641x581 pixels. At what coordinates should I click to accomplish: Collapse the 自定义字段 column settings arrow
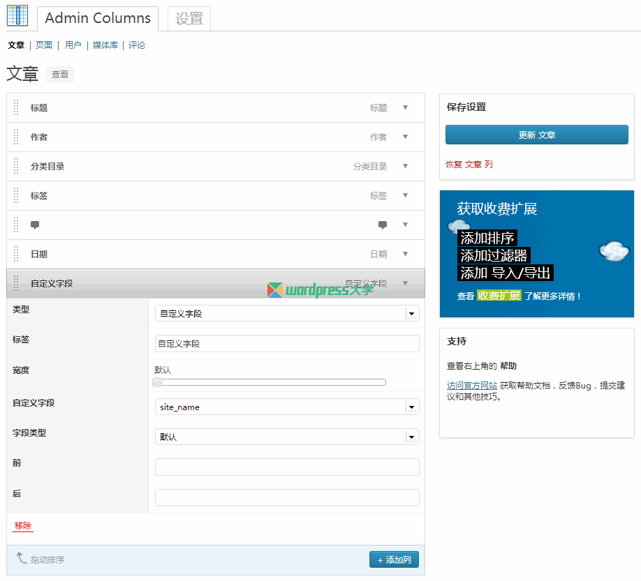[x=405, y=283]
